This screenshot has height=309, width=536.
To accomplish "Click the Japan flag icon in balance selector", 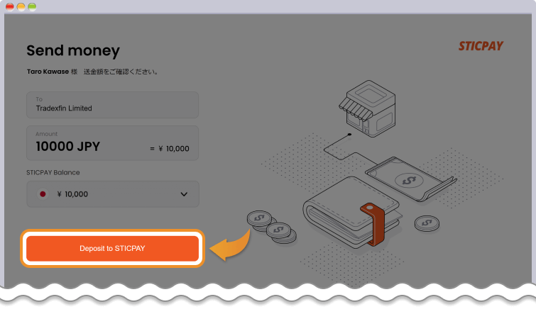I will tap(43, 194).
